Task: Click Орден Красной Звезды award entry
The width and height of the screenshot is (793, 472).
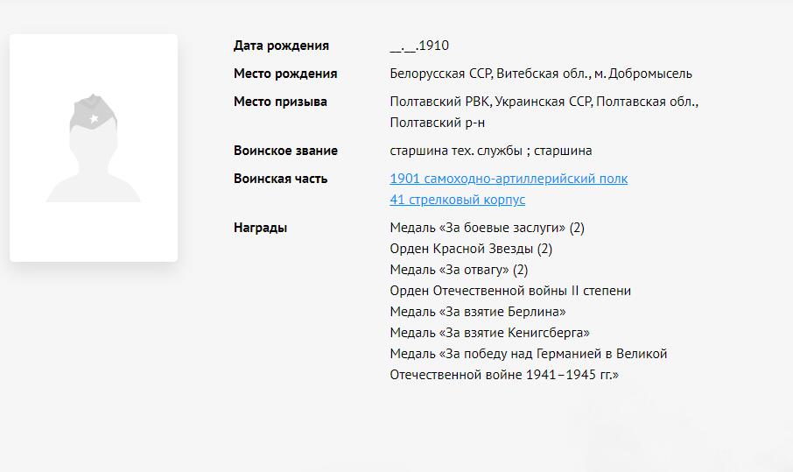Action: (471, 249)
